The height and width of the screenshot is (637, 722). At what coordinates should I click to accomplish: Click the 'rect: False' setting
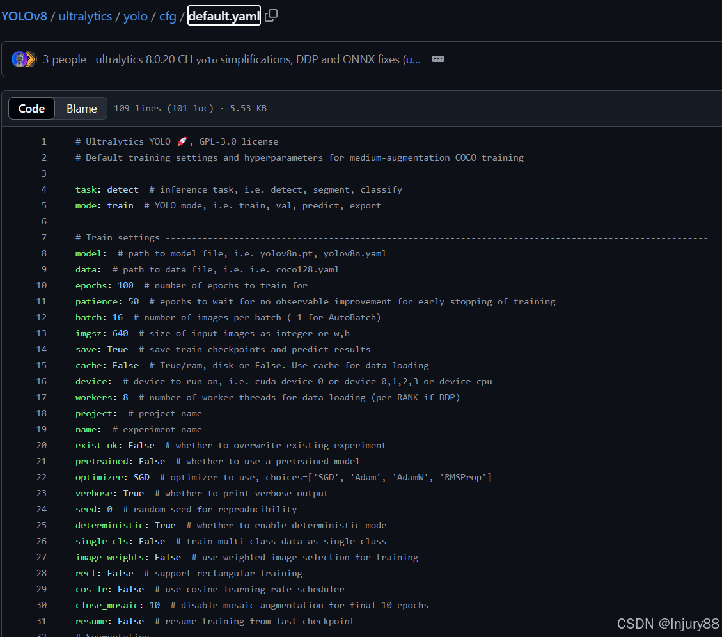[x=104, y=573]
